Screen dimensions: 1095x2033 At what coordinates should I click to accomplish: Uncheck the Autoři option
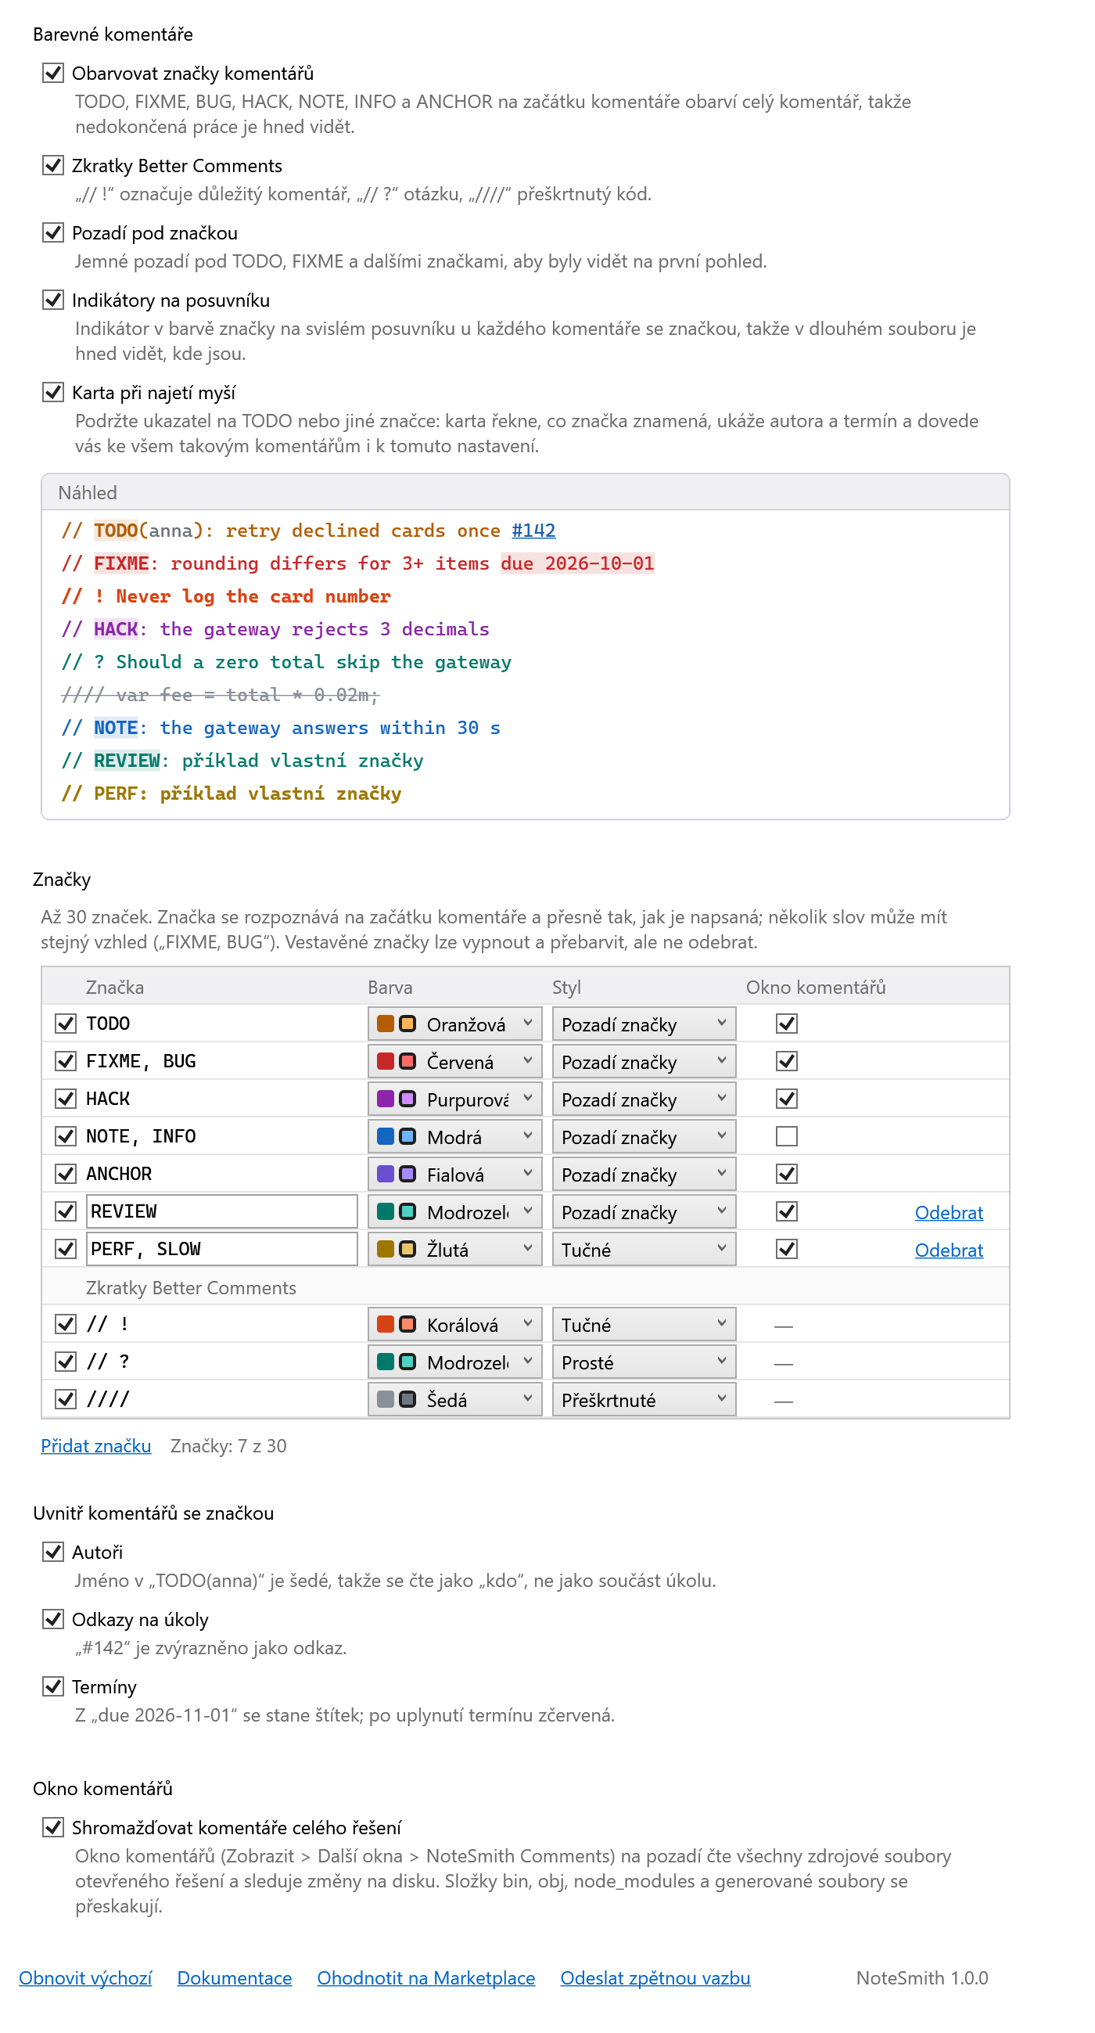click(53, 1553)
